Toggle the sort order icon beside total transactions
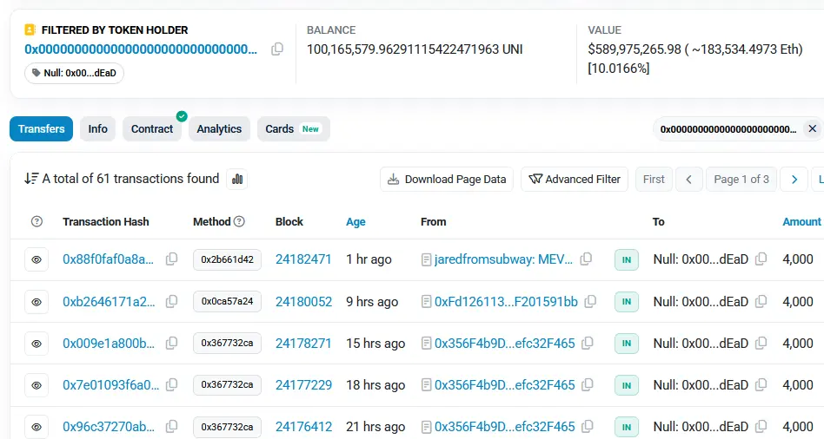 (x=31, y=179)
